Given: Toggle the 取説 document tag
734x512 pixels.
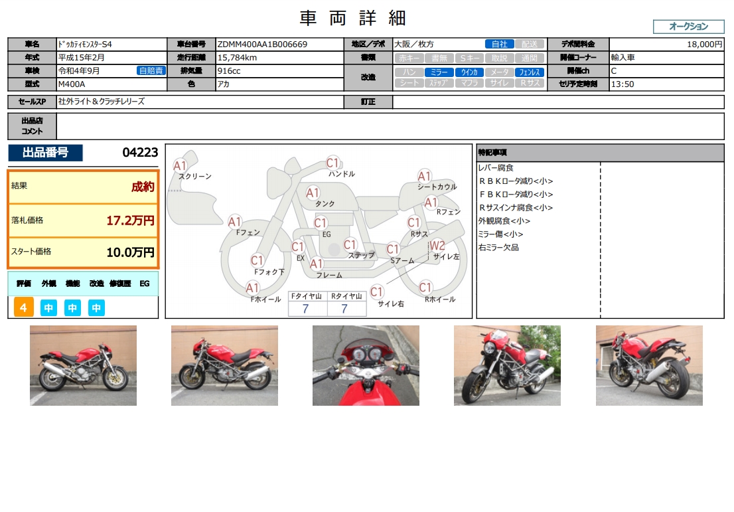Looking at the screenshot, I should click(x=500, y=58).
